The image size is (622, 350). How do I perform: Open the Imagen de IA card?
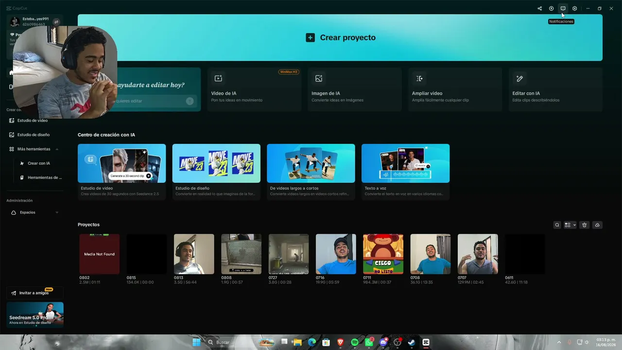click(x=355, y=89)
